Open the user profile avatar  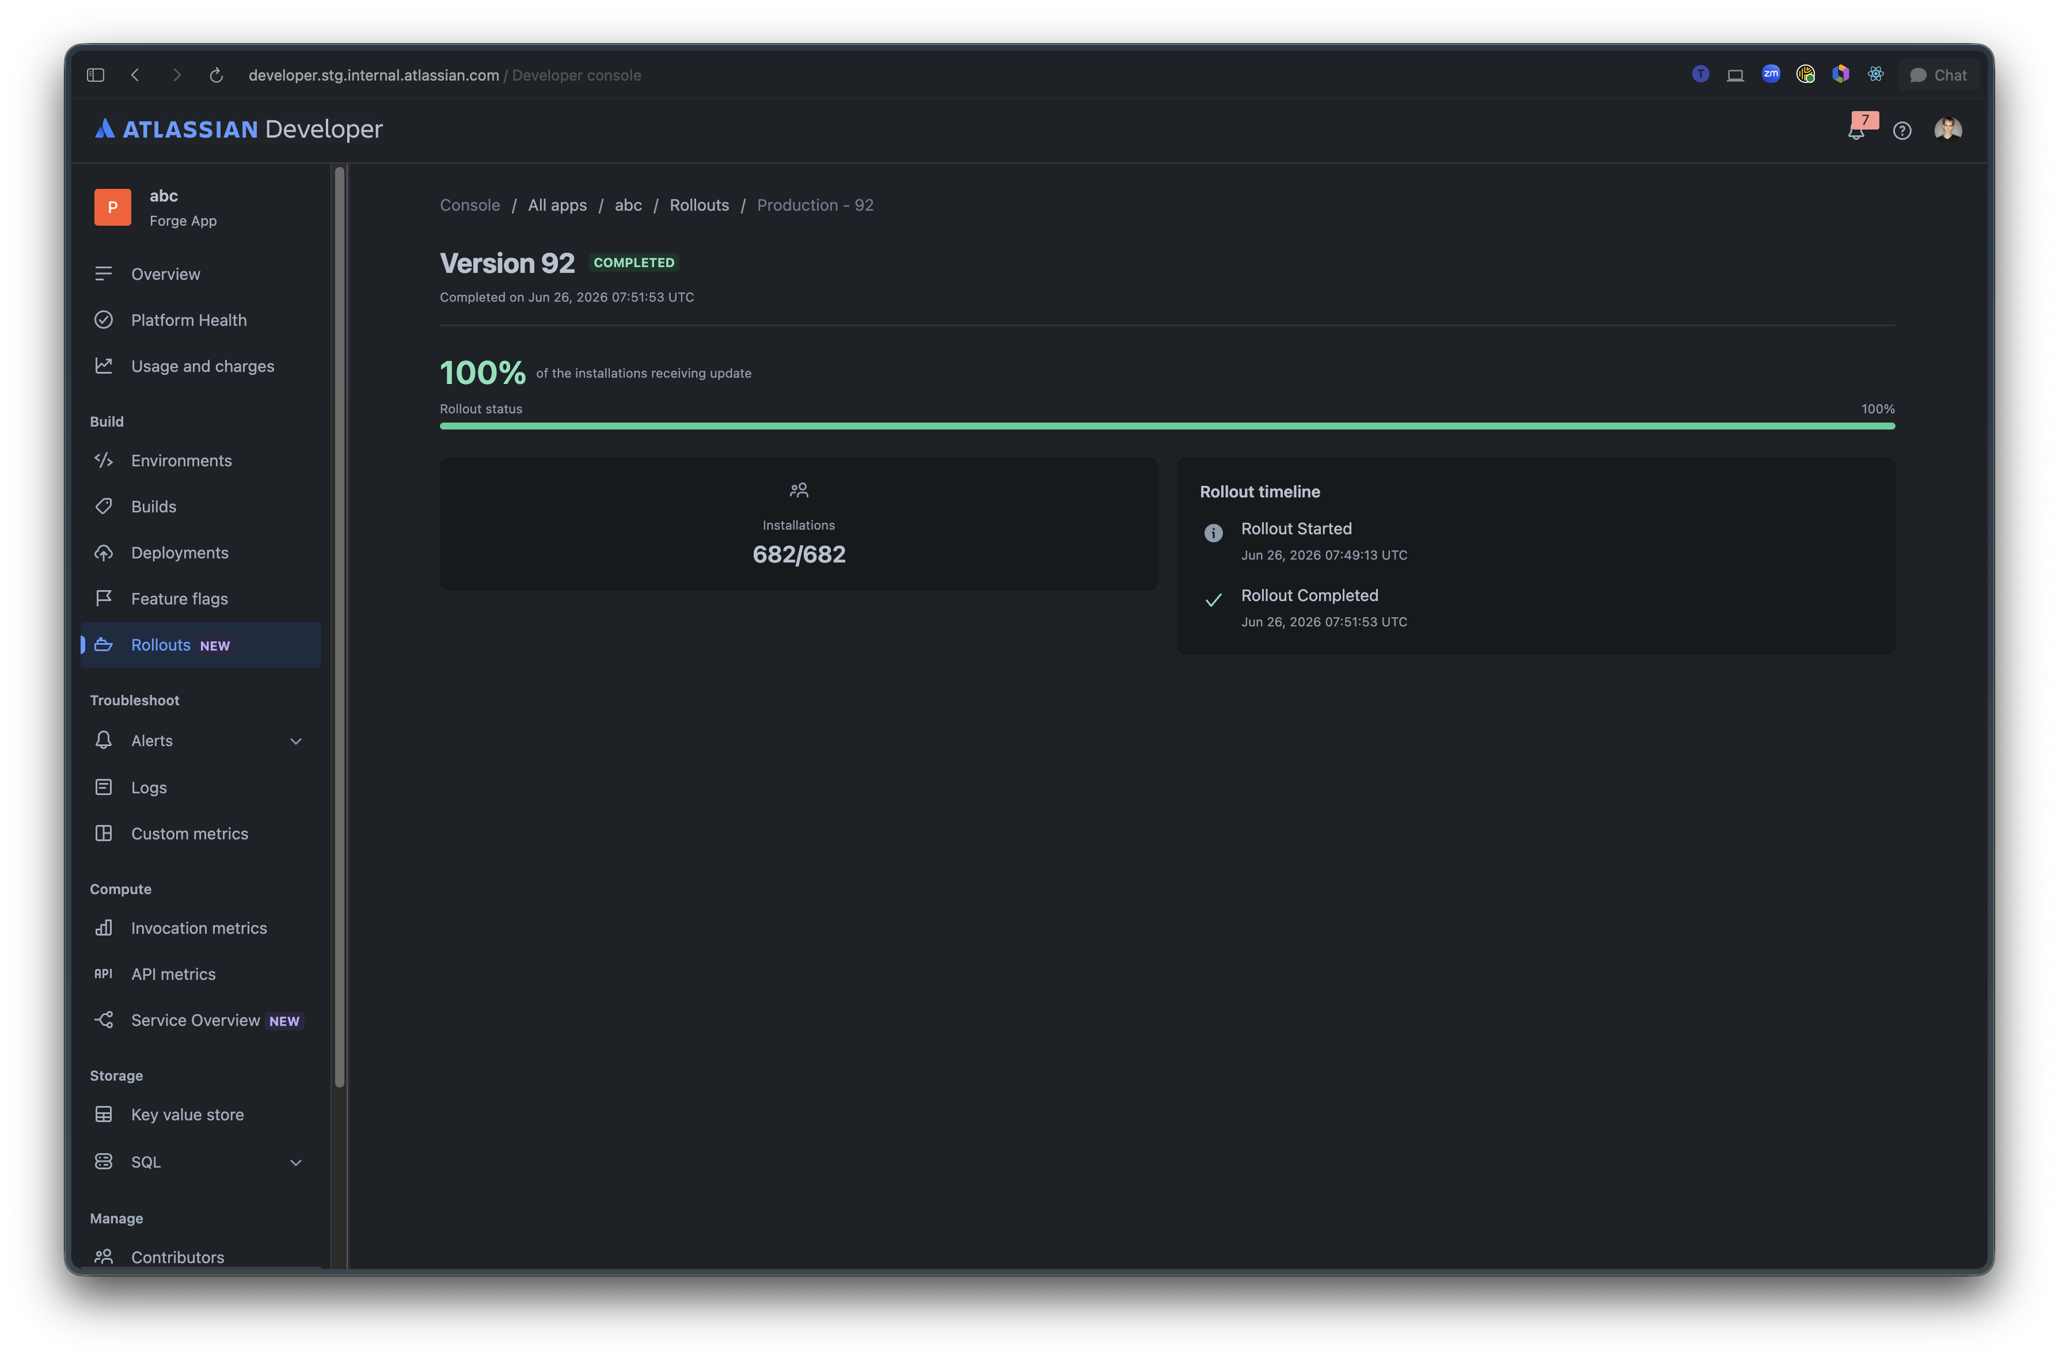[1948, 130]
